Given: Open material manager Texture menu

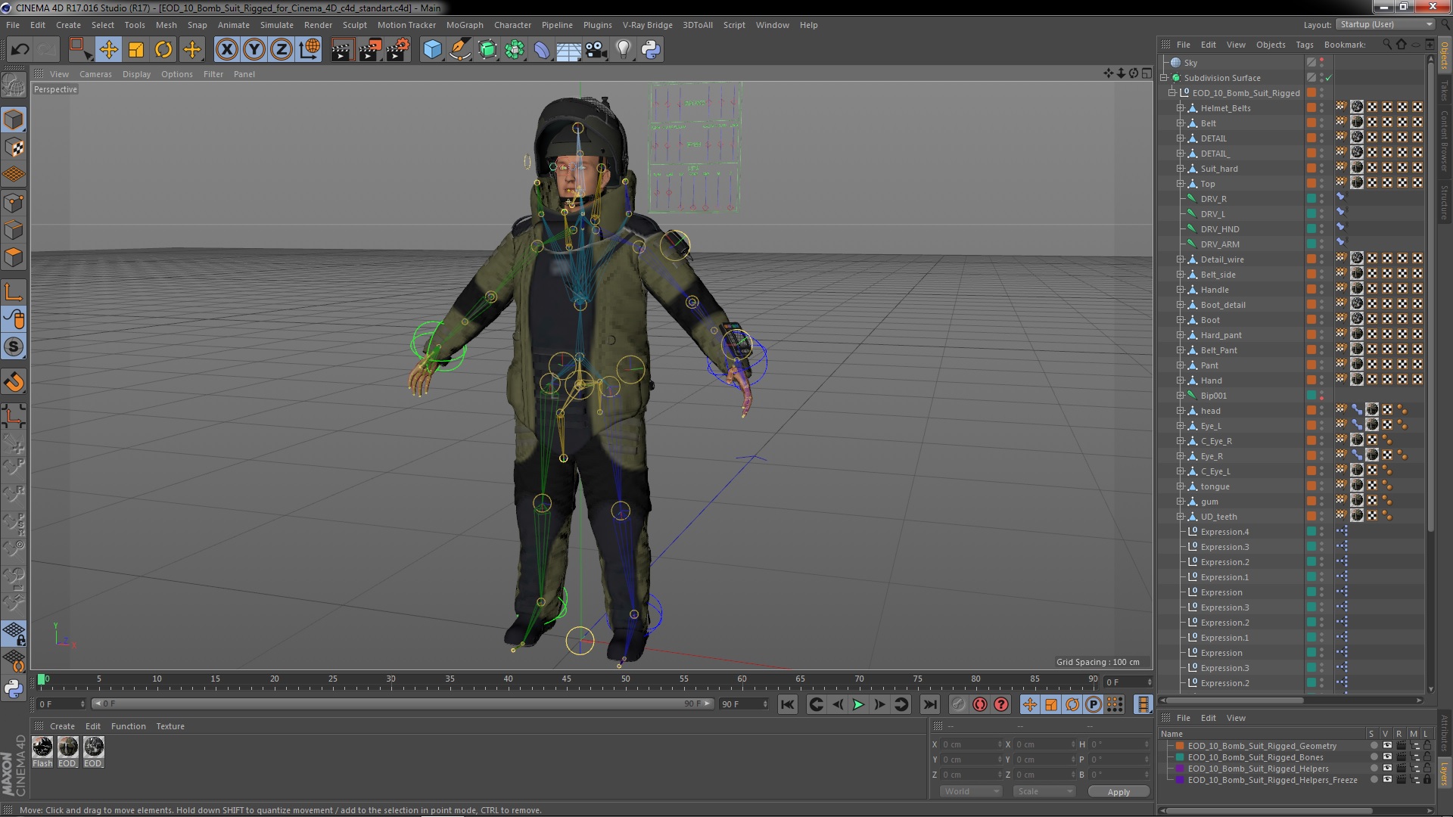Looking at the screenshot, I should coord(170,726).
